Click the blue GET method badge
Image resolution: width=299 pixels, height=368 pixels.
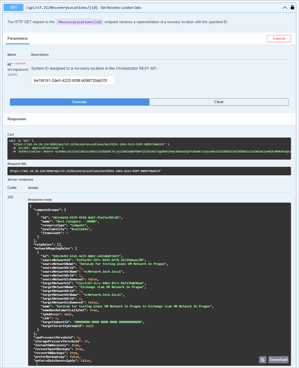14,7
